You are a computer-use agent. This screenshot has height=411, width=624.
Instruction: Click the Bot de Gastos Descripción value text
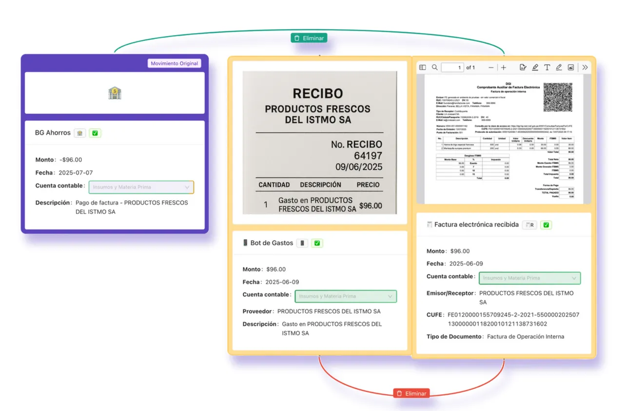pyautogui.click(x=332, y=329)
